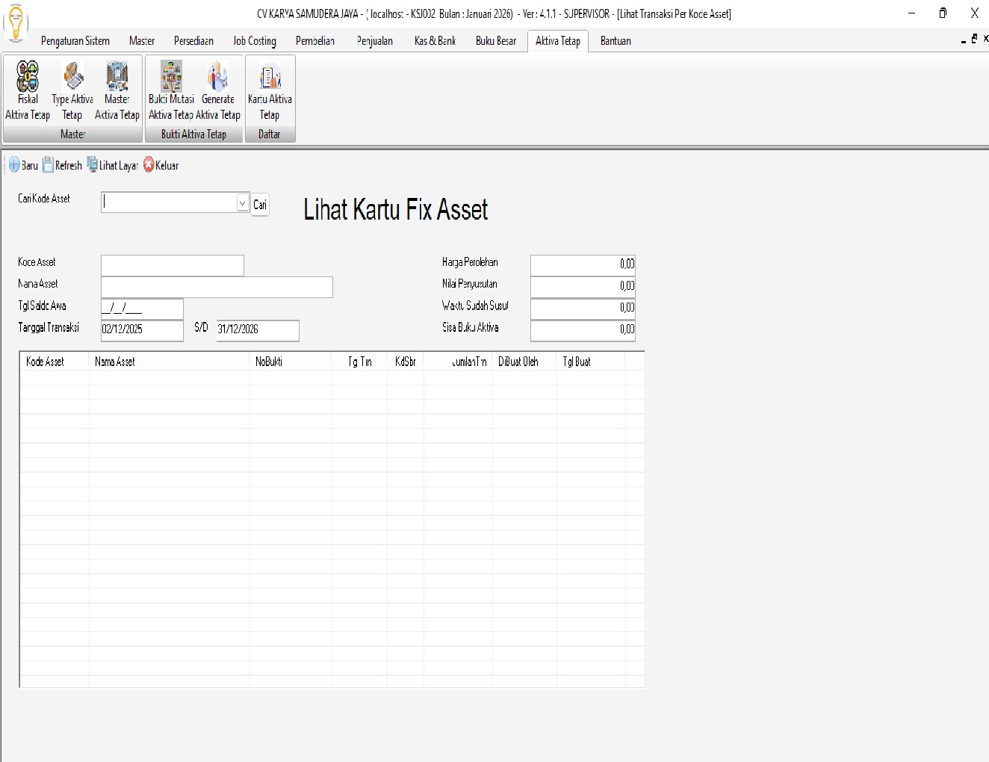Open Bukti Mutasi Aktiva Tetap
Screen dimensions: 989x762
pos(171,91)
